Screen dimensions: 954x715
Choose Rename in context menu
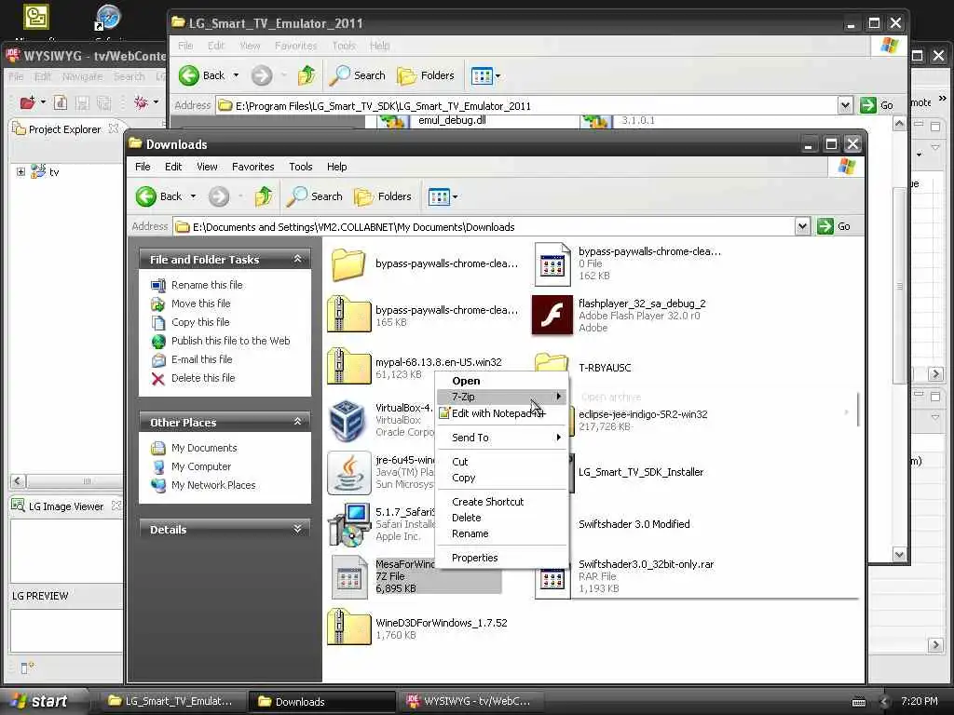point(502,533)
